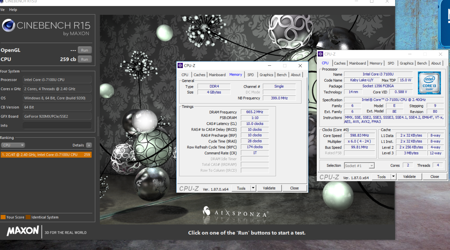Screen dimensions: 450x250
Task: Click the CPU-Z icon in the Memory window title bar
Action: pyautogui.click(x=180, y=65)
